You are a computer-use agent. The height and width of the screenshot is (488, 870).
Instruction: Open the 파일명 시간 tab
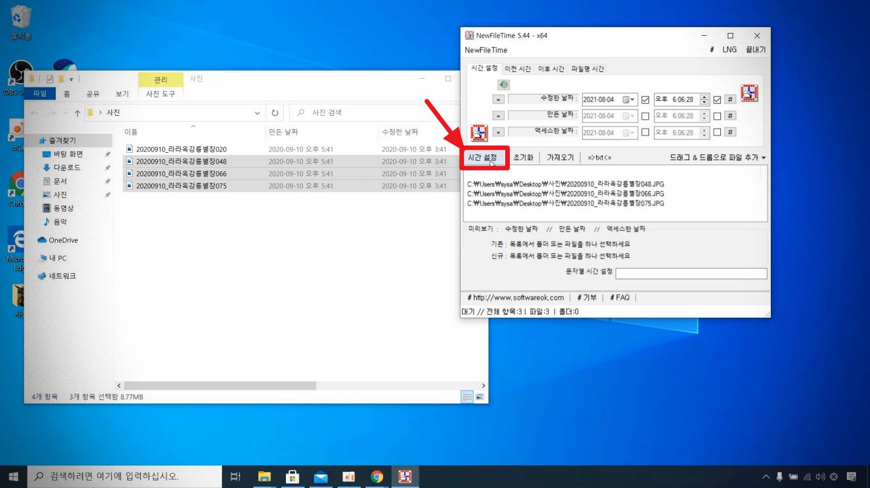click(588, 69)
